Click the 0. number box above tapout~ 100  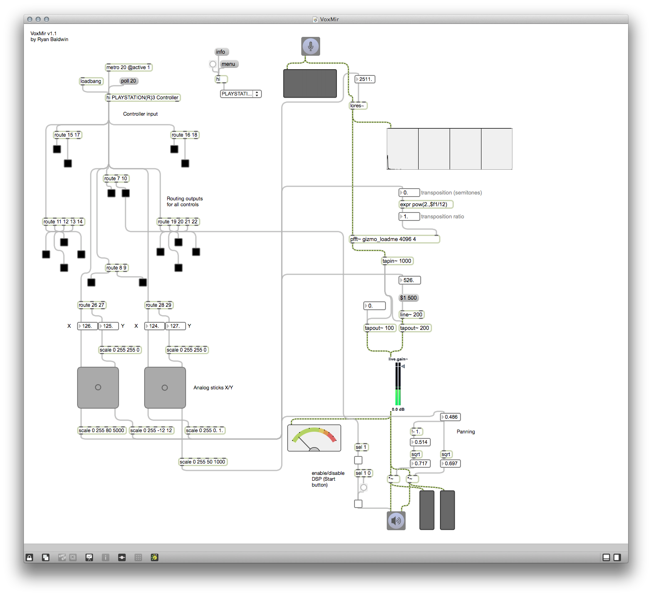(375, 306)
